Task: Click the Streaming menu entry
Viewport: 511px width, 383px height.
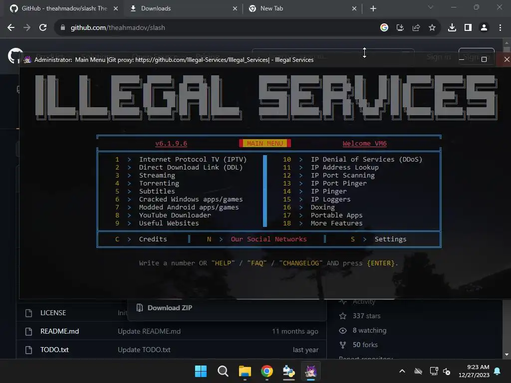Action: 157,175
